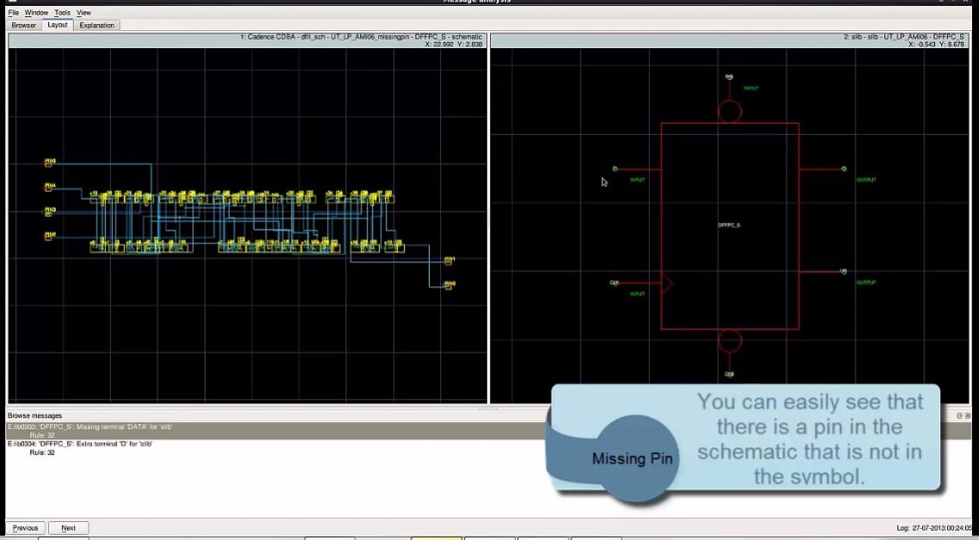Image resolution: width=979 pixels, height=540 pixels.
Task: Click the schematic pane X/Y coordinate readout
Action: pyautogui.click(x=453, y=44)
